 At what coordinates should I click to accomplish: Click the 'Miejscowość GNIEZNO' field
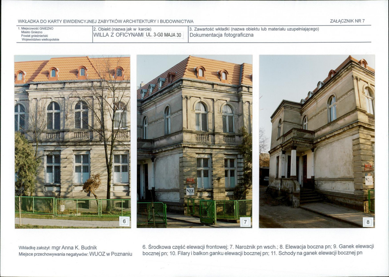pyautogui.click(x=36, y=29)
